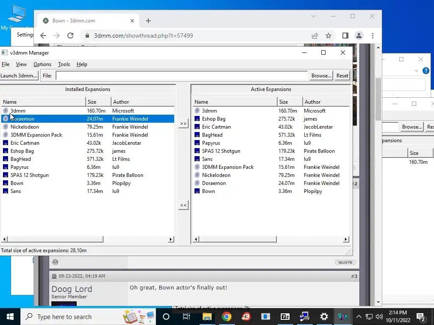Switch to the Bown - 3dmm.com Chrome tab
This screenshot has height=325, width=434.
[x=88, y=21]
